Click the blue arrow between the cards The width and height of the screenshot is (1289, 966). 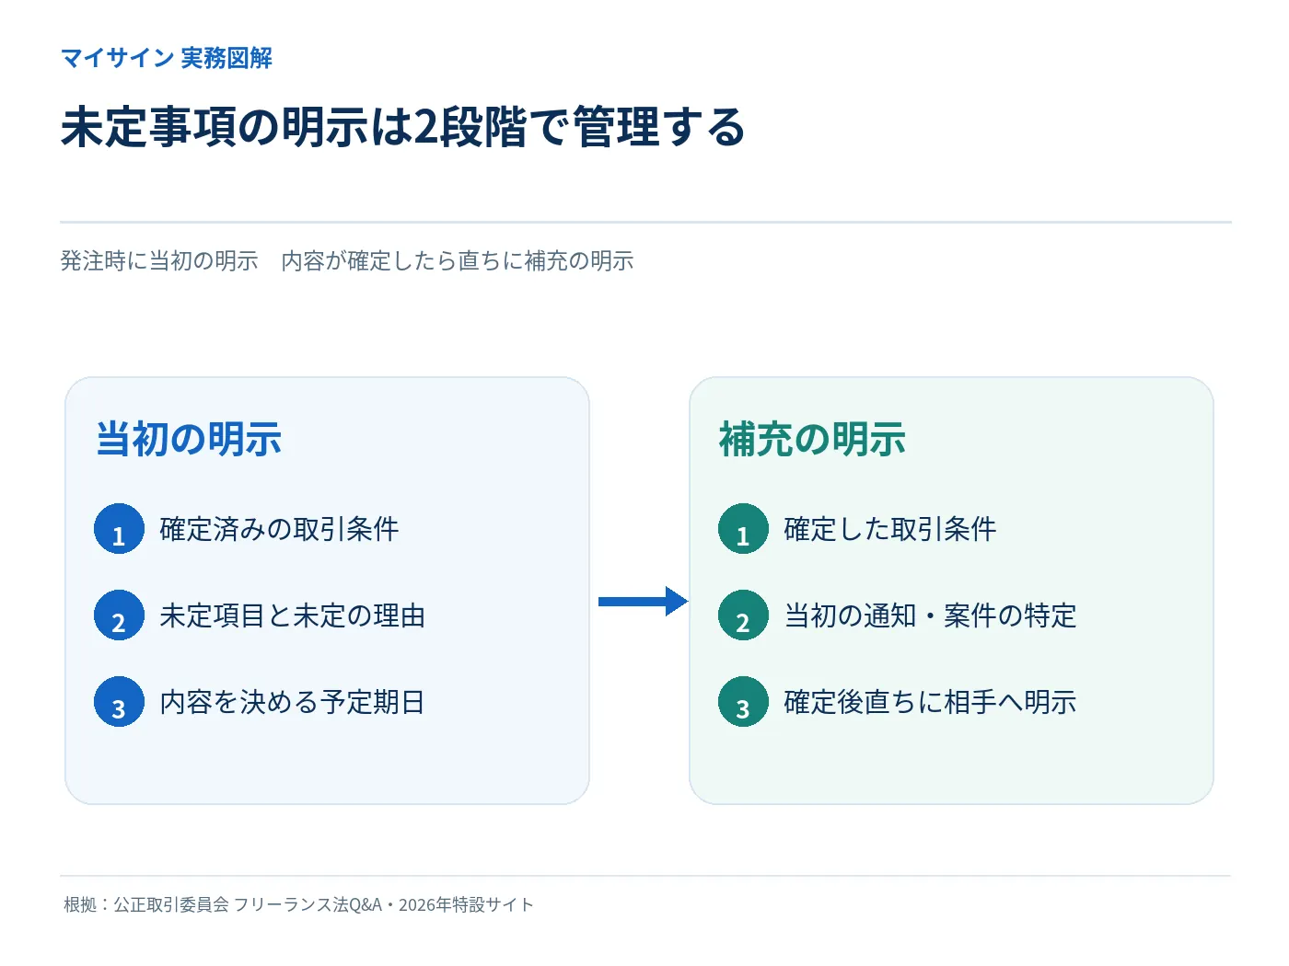click(643, 602)
